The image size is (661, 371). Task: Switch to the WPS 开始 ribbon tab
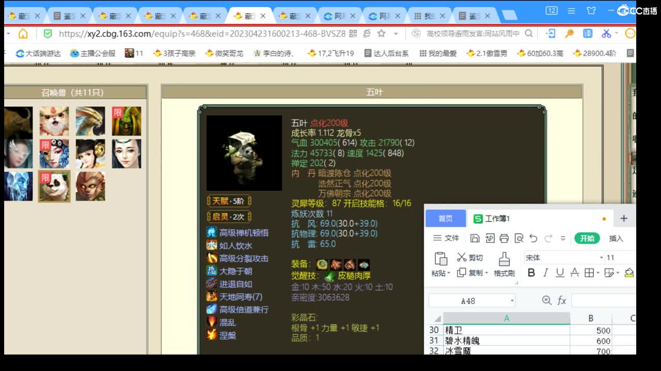(x=587, y=238)
